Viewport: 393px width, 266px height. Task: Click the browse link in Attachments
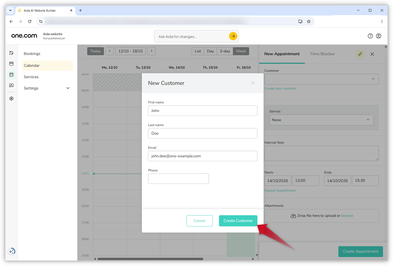347,216
